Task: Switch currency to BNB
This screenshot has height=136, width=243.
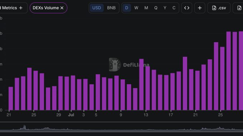Action: coord(111,8)
